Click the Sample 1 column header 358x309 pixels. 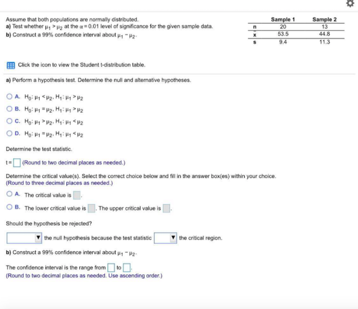coord(283,19)
